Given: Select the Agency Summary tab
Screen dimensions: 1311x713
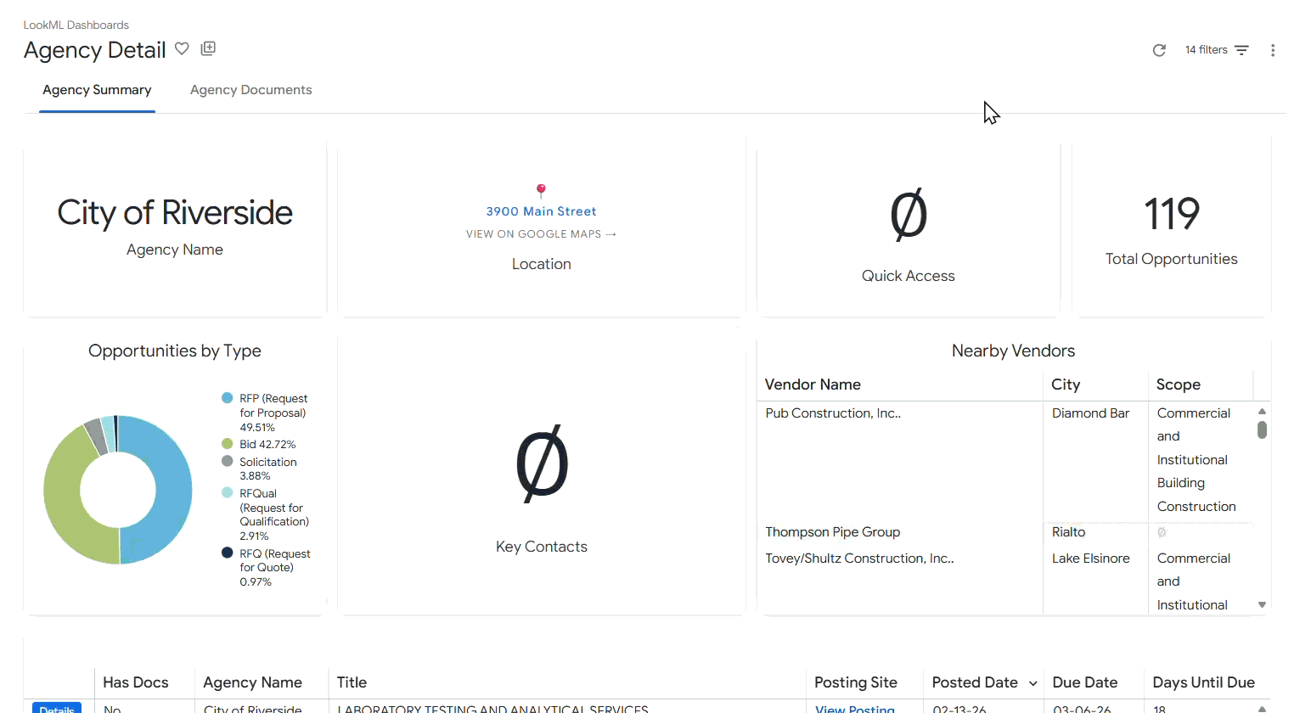Looking at the screenshot, I should point(96,89).
